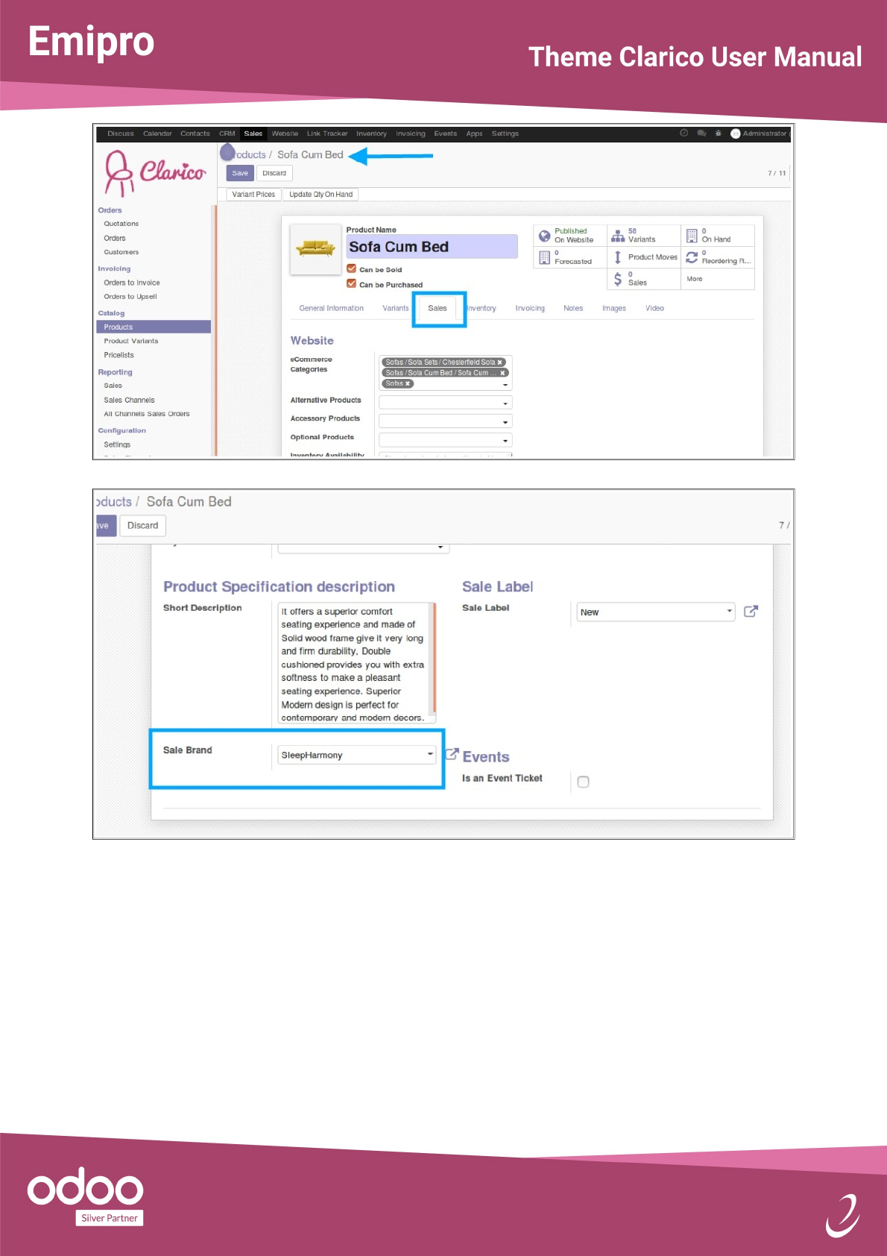Open Orders to Invoice in sidebar
The image size is (887, 1256).
pos(132,283)
